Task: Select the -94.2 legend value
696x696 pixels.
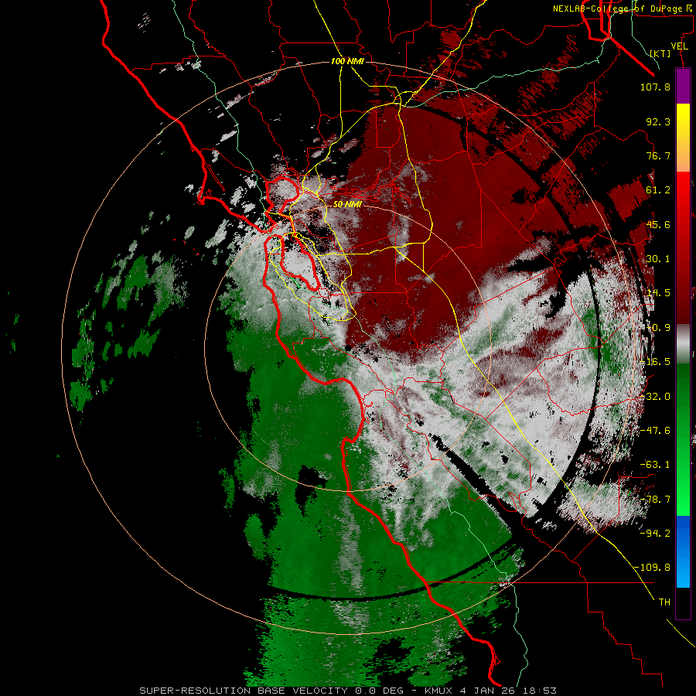Action: (655, 534)
